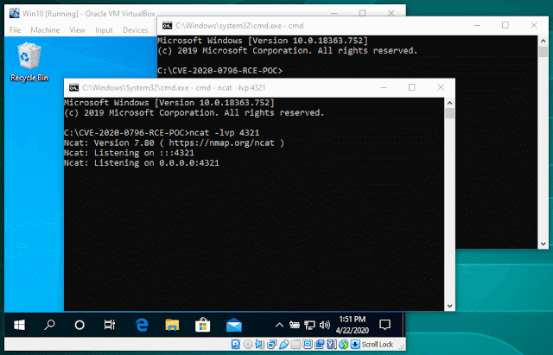Click the taskbar Search magnifier icon
553x355 pixels.
(x=49, y=325)
